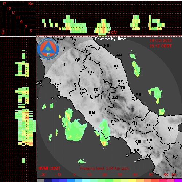
Task: Click the PG city label on the map
Action: (91, 72)
